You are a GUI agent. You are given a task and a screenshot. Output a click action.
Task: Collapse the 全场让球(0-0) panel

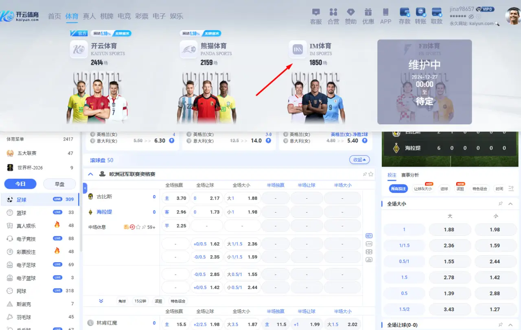[510, 325]
